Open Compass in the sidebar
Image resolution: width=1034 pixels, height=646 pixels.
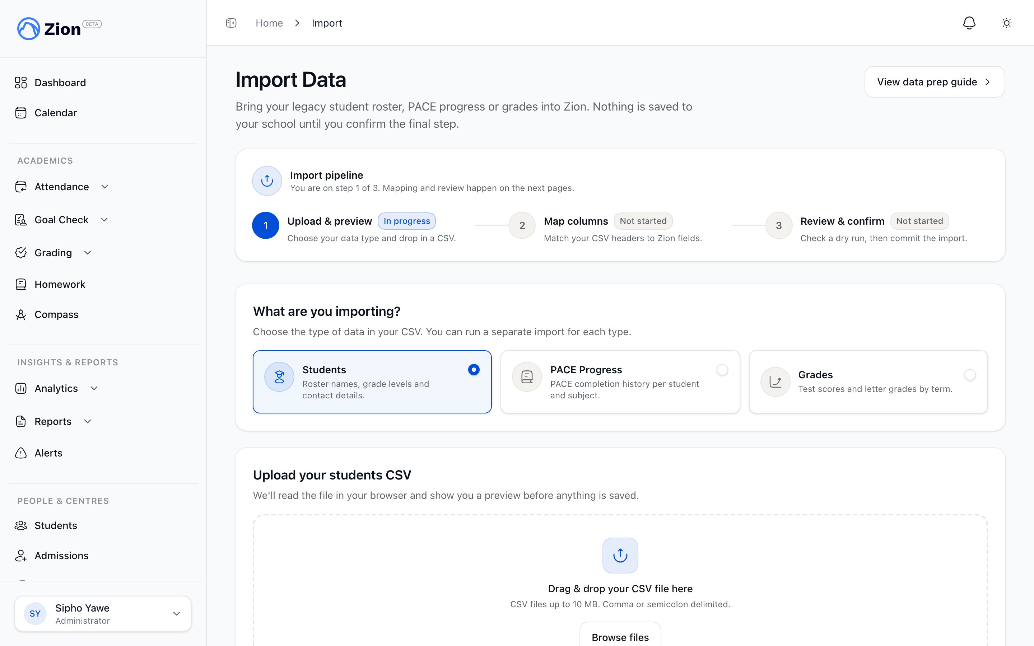56,314
